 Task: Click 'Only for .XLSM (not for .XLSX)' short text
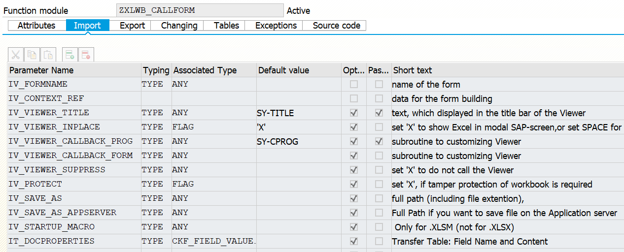(454, 227)
